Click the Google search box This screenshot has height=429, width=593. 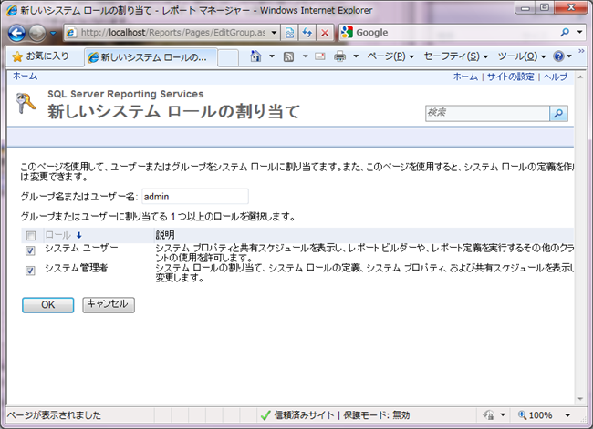[449, 33]
